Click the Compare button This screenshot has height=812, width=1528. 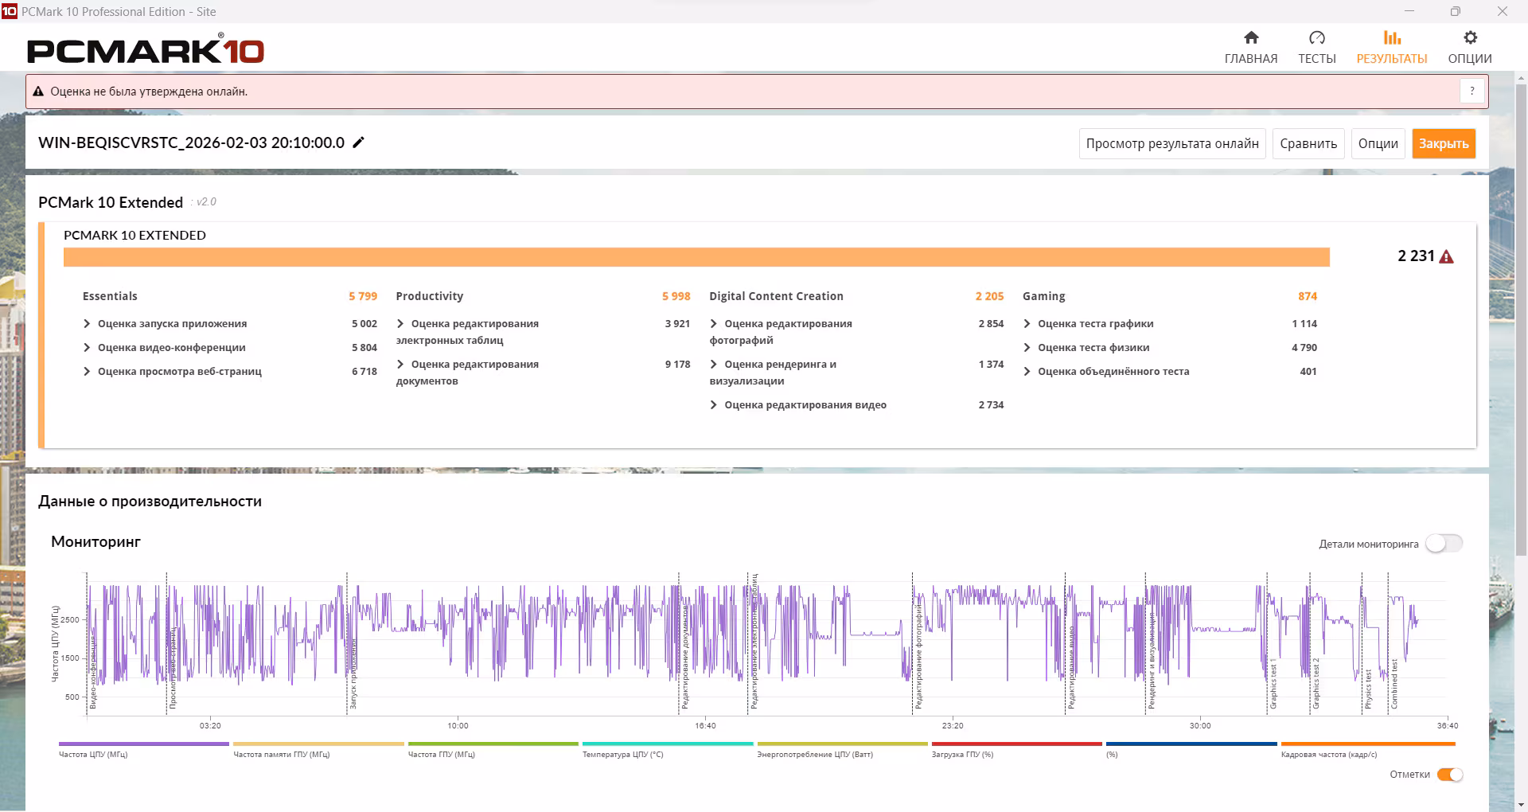click(x=1308, y=144)
